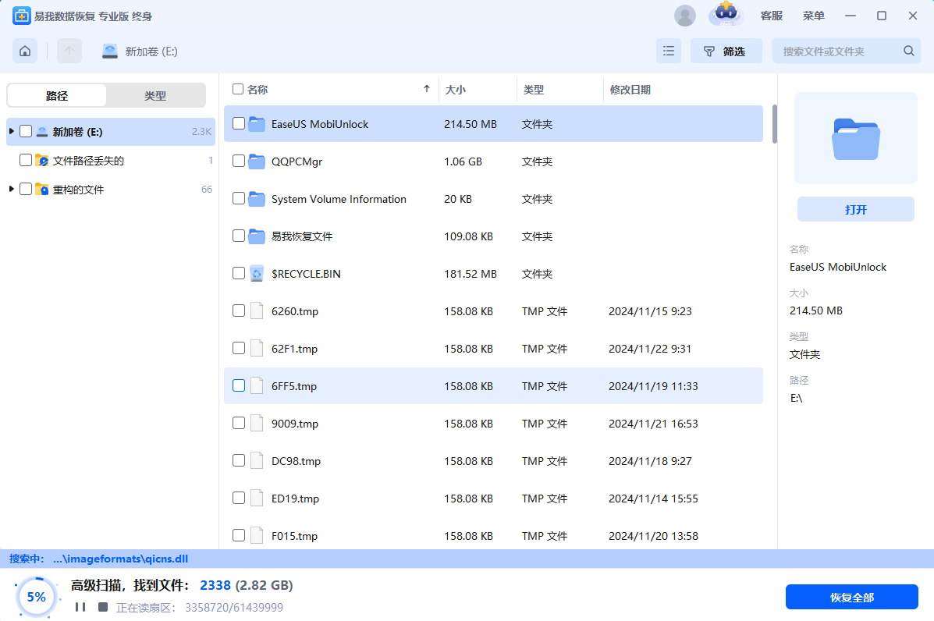Tick the 文件路径丢失的 tree checkbox
The width and height of the screenshot is (934, 621).
tap(26, 160)
